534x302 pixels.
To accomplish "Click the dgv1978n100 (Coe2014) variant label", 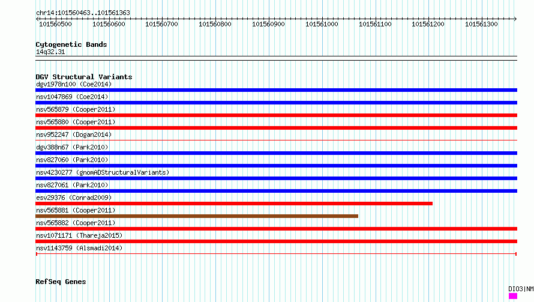I will click(x=74, y=84).
